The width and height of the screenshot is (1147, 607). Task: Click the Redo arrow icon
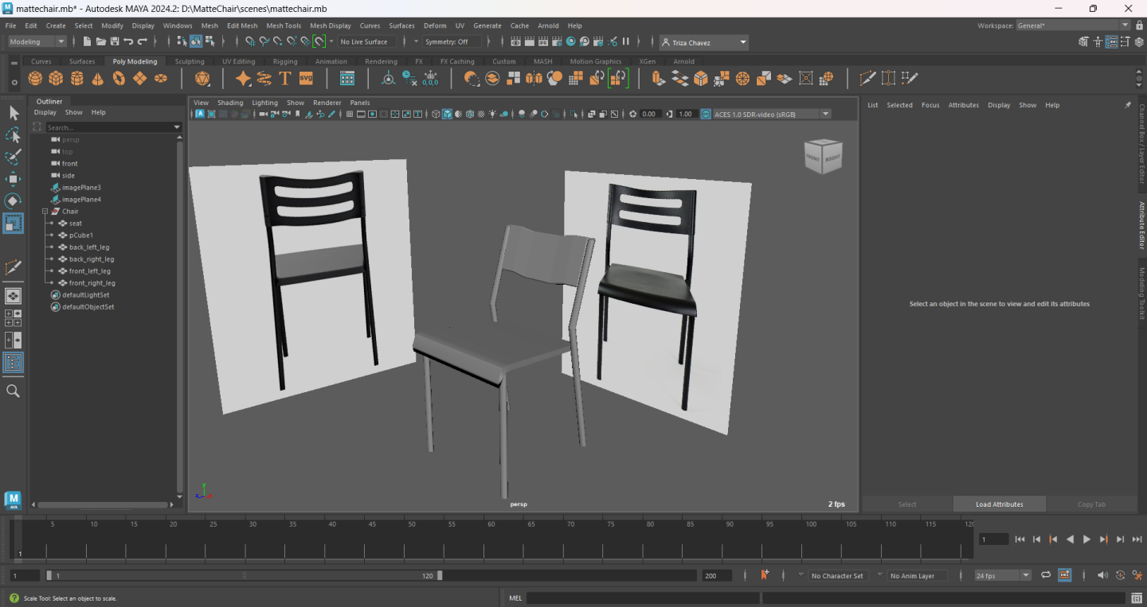tap(143, 41)
